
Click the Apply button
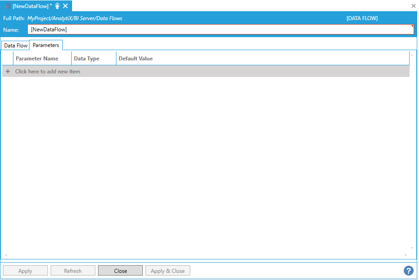25,271
